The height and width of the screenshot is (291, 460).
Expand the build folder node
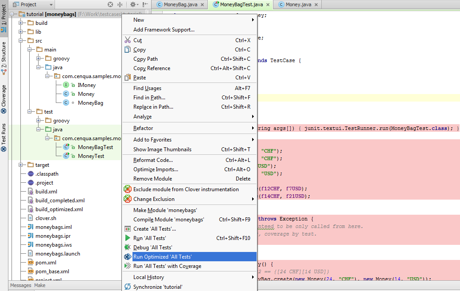pyautogui.click(x=21, y=23)
